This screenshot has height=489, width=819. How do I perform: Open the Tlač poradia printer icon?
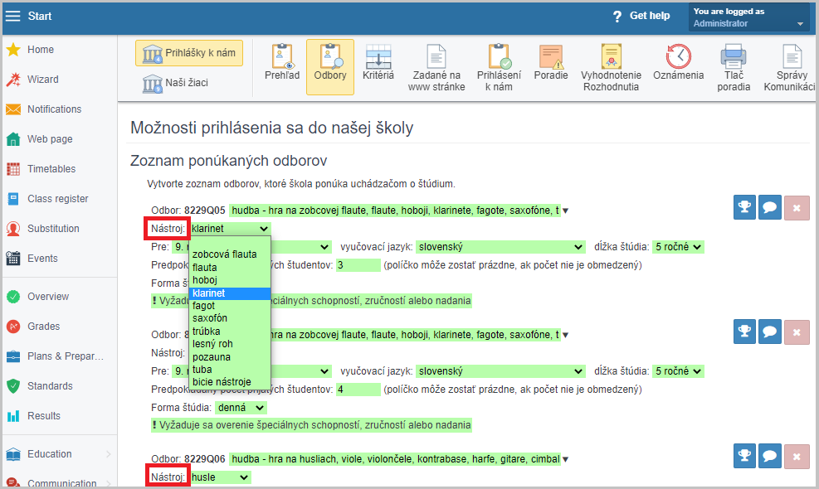click(x=734, y=56)
